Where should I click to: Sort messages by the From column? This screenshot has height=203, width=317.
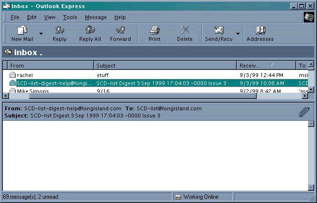pos(50,66)
